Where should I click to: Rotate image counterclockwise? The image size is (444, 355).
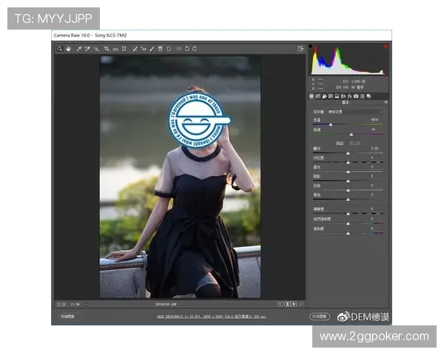tap(187, 49)
